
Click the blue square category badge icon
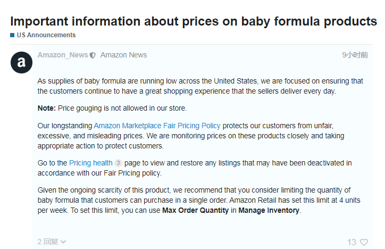12,35
